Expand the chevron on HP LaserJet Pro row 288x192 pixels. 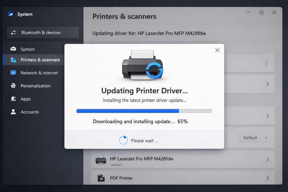(x=268, y=160)
